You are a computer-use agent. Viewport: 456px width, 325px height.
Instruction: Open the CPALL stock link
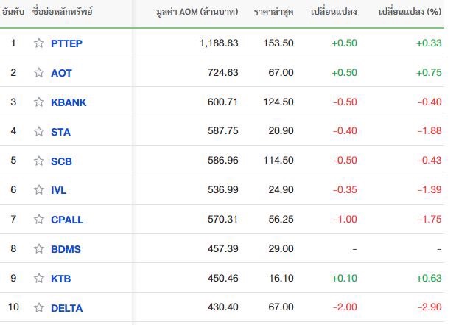click(67, 220)
